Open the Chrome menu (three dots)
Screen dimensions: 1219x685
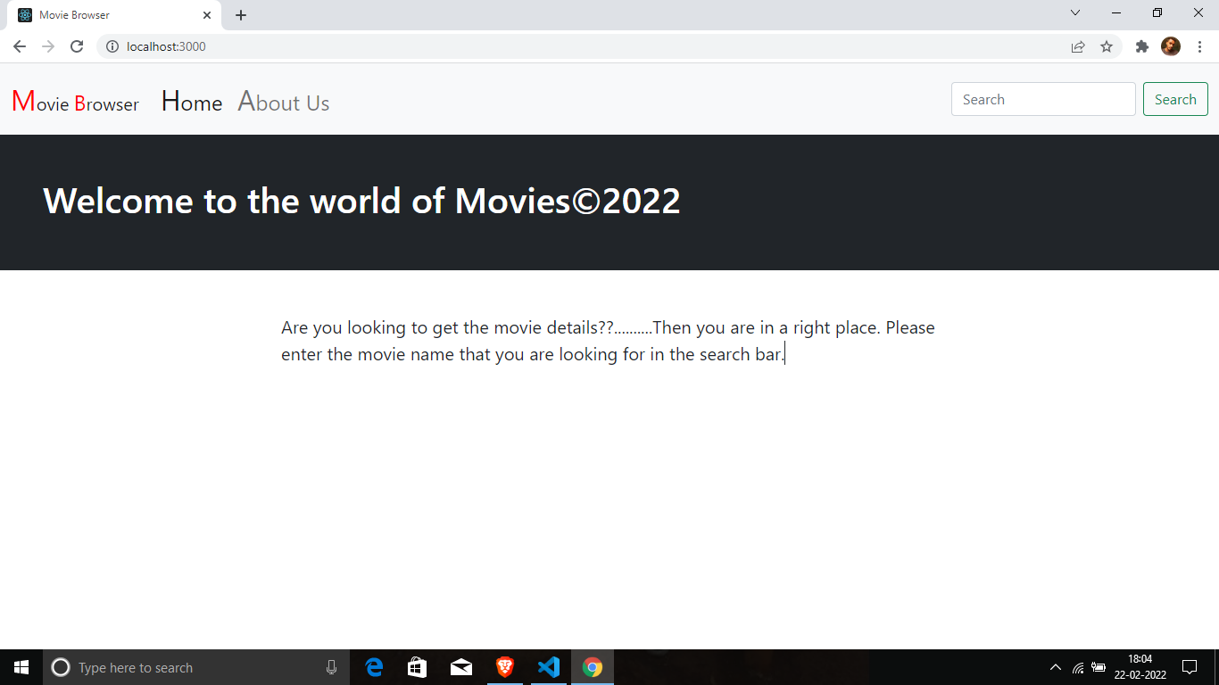pyautogui.click(x=1199, y=46)
